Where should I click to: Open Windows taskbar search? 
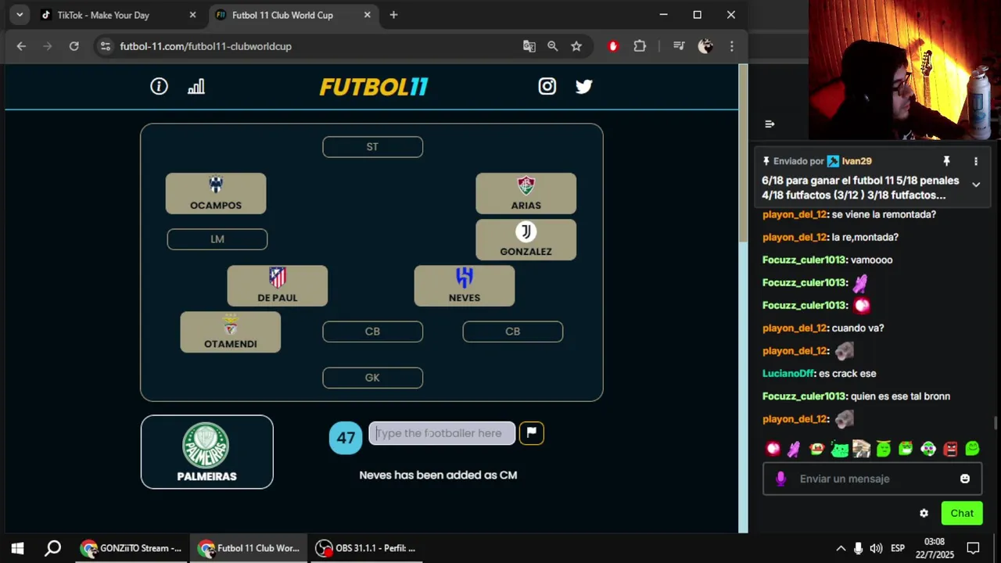tap(52, 548)
